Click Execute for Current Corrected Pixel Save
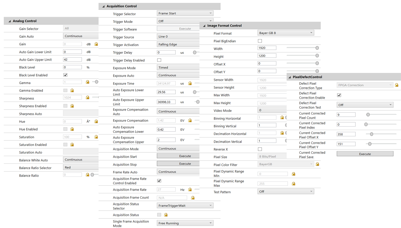This screenshot has height=228, width=401. pyautogui.click(x=365, y=154)
